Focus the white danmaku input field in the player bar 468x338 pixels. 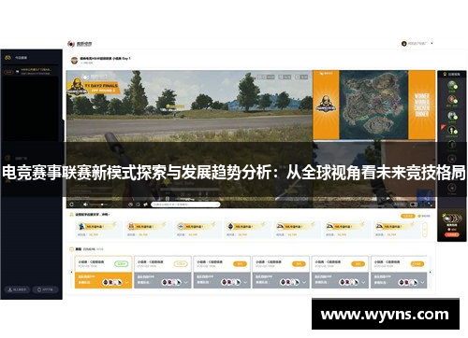click(185, 204)
